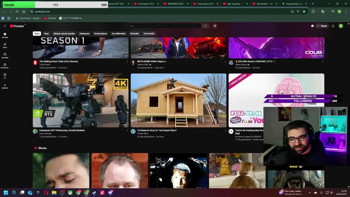This screenshot has height=197, width=350.
Task: Open İndirilenler in the sidebar
Action: click(5, 86)
